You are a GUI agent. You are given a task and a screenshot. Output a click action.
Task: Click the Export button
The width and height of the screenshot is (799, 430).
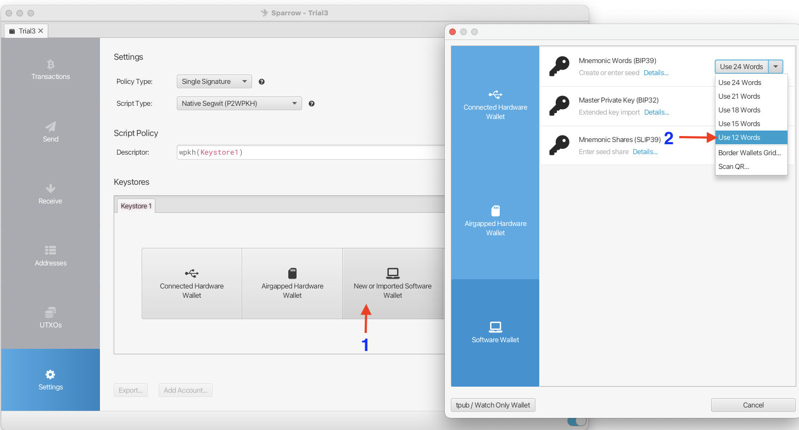click(131, 390)
